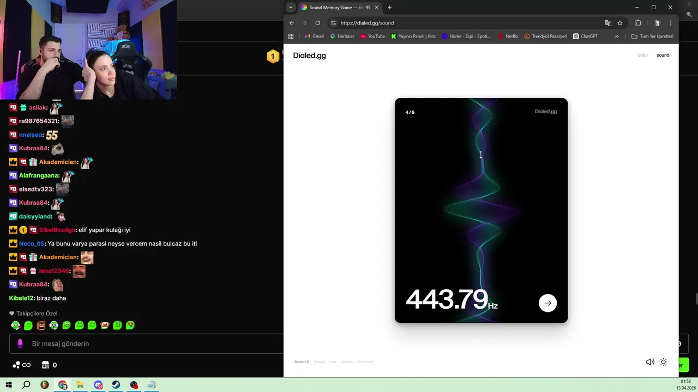
Task: Click the webcam video thumbnail
Action: pyautogui.click(x=88, y=50)
